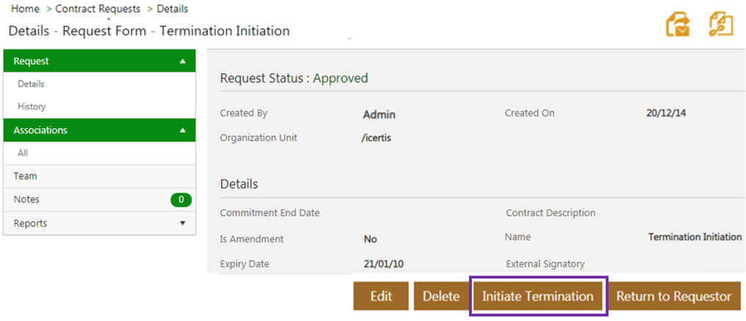Navigate to Contract Requests breadcrumb
Viewport: 746px width, 321px height.
click(97, 9)
